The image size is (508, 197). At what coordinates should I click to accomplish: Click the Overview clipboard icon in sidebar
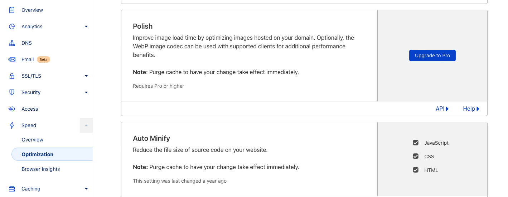point(12,10)
